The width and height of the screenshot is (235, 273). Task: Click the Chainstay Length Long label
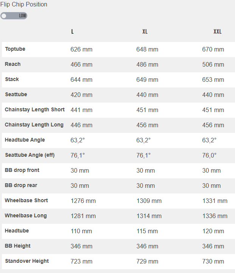(34, 125)
